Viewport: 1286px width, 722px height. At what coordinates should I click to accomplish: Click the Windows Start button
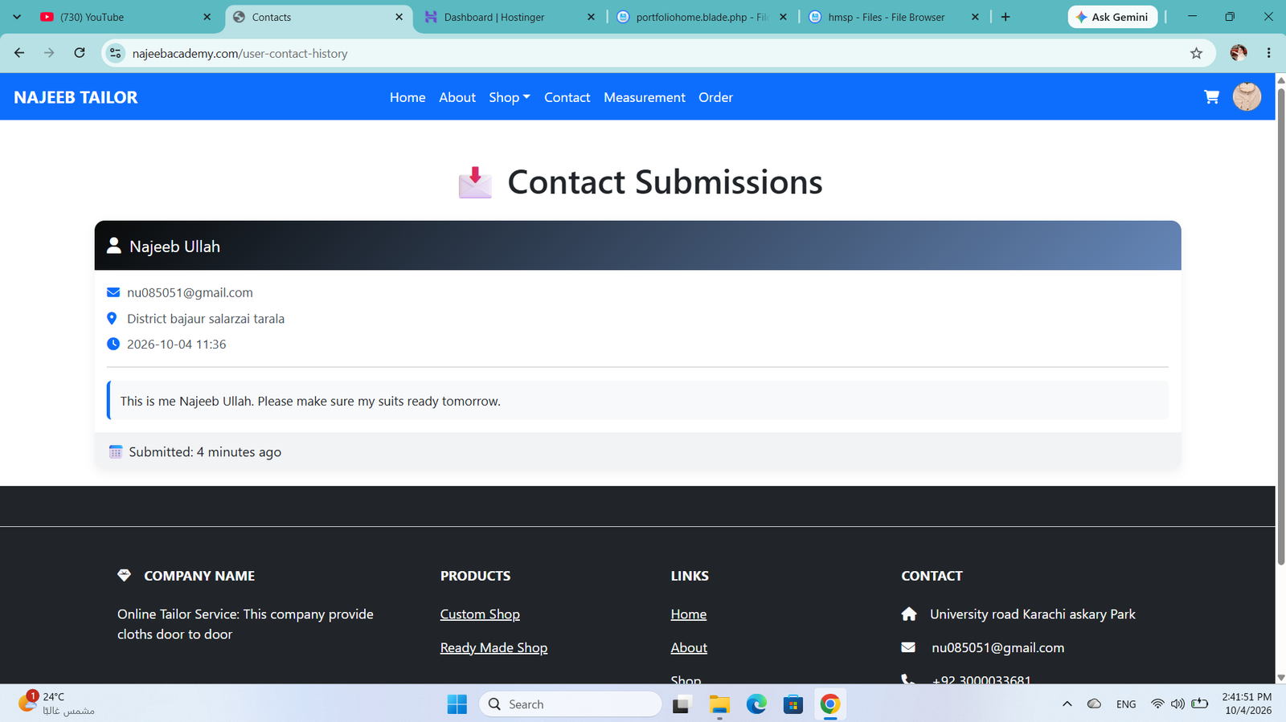(x=457, y=704)
